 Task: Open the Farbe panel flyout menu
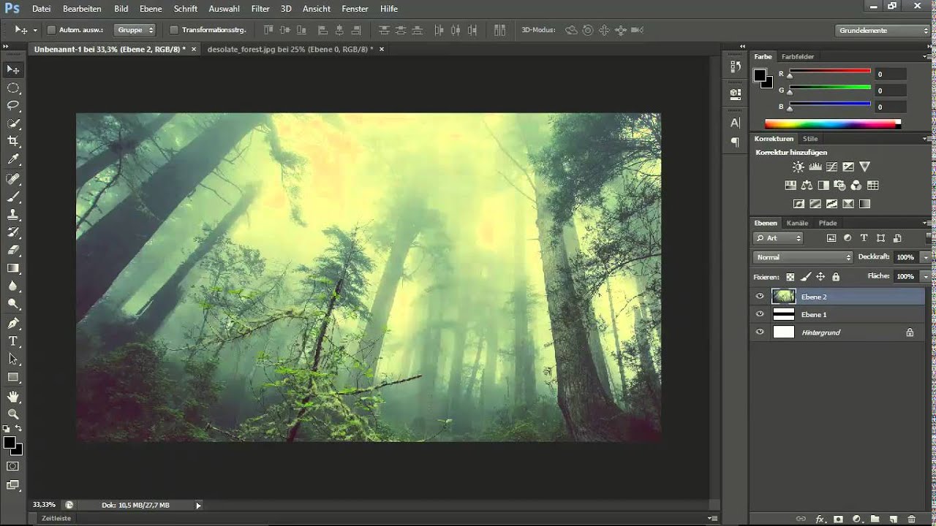[x=927, y=56]
